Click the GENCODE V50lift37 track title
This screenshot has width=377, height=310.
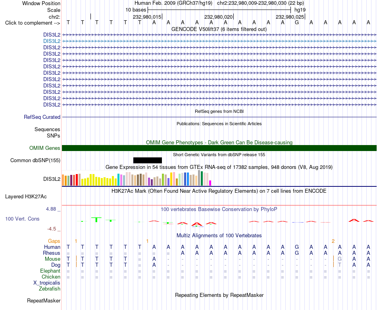tap(219, 29)
